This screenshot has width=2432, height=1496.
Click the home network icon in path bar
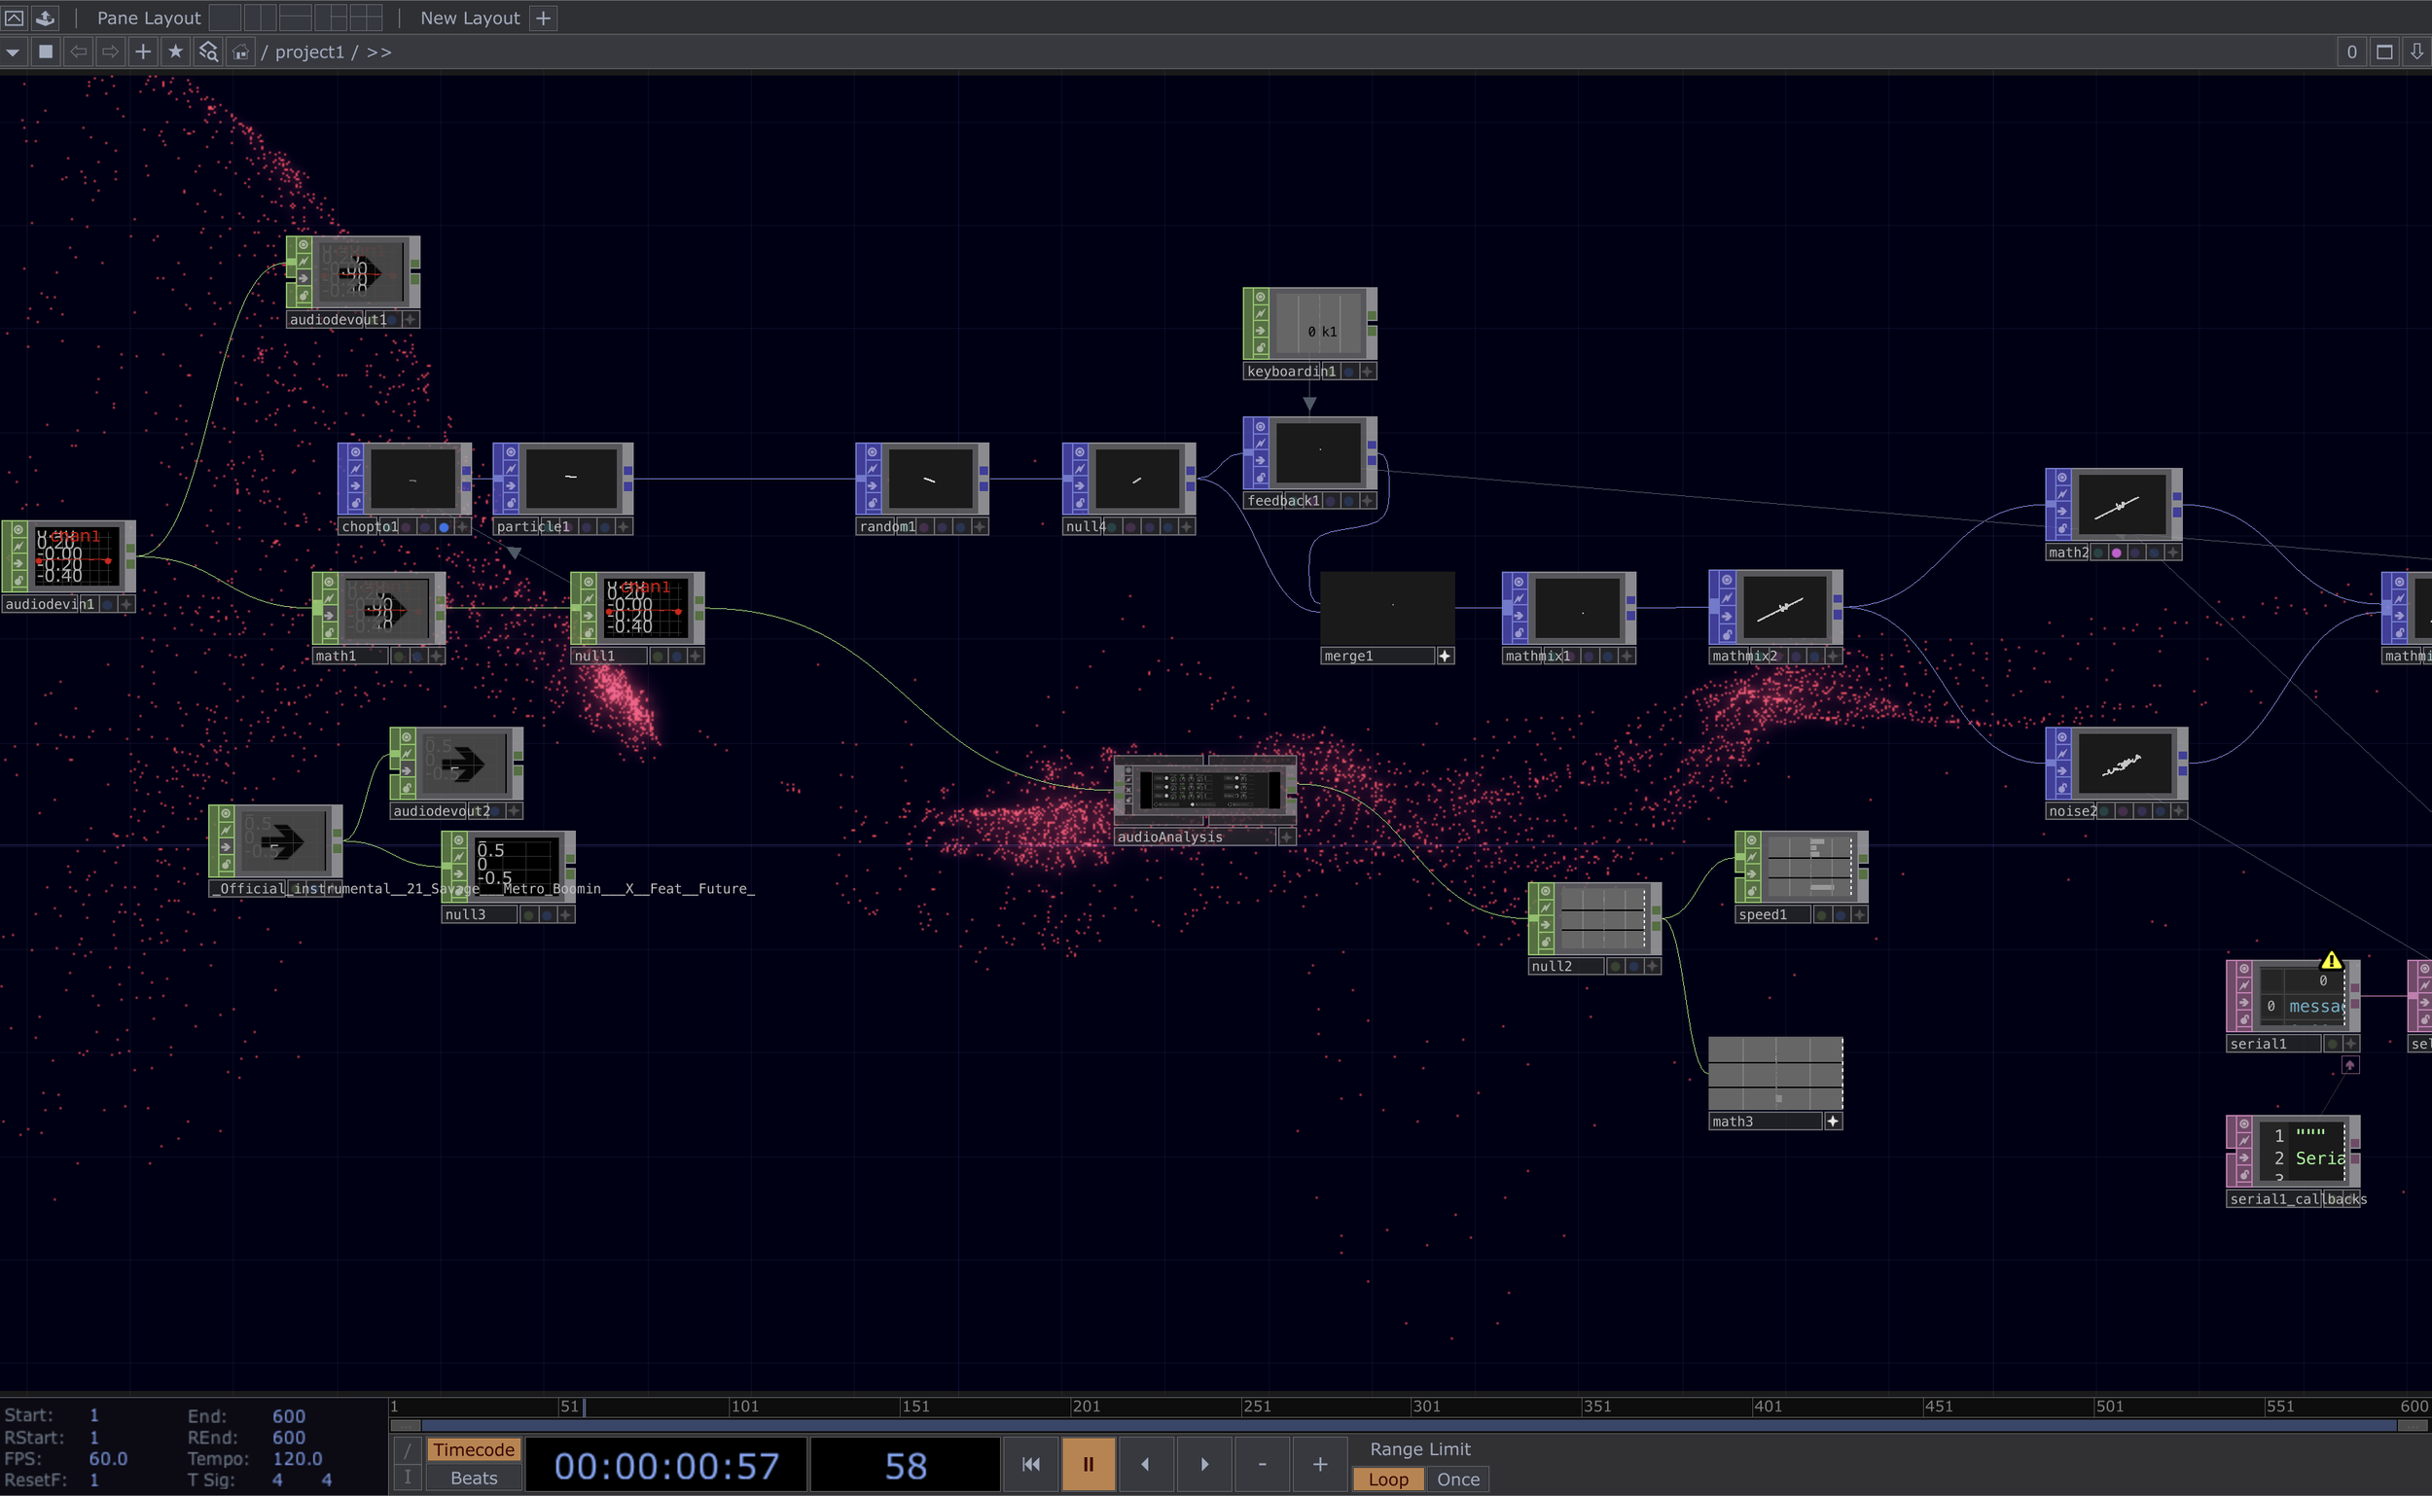point(240,52)
